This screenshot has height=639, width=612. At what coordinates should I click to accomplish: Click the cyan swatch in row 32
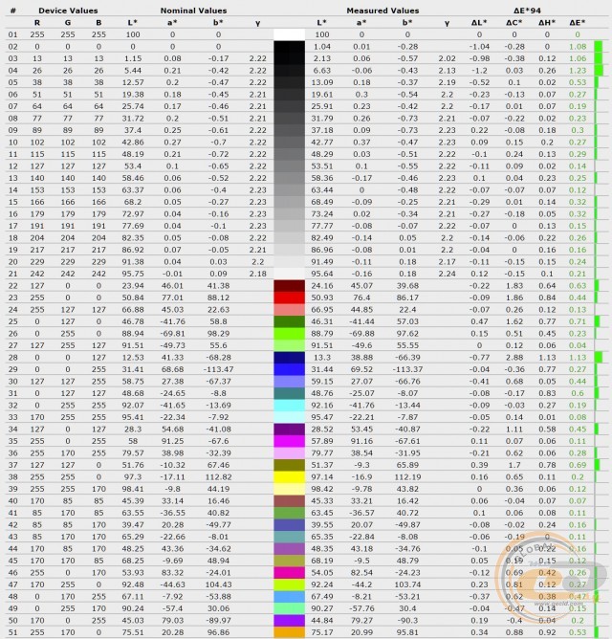(x=289, y=405)
